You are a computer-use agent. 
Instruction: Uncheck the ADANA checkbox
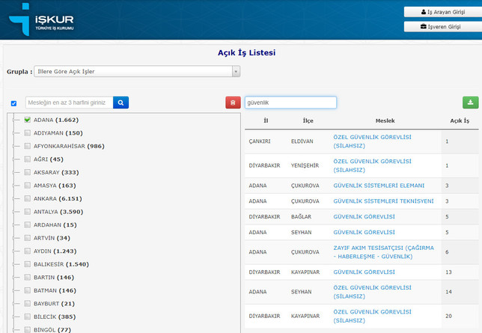[28, 120]
